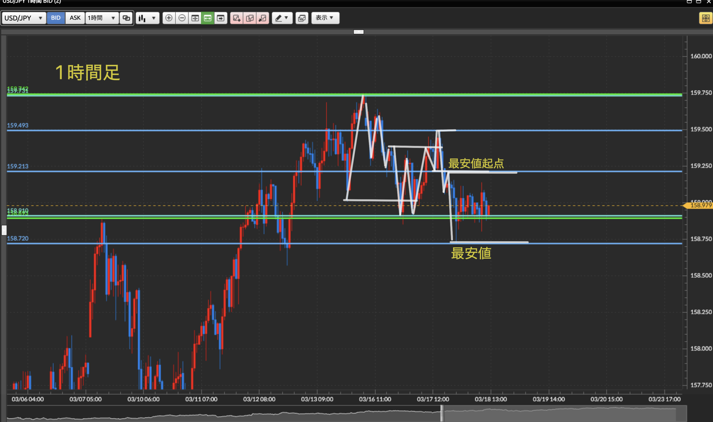Click the scroll-to-latest arrow icon
Image resolution: width=713 pixels, height=422 pixels.
tap(221, 18)
